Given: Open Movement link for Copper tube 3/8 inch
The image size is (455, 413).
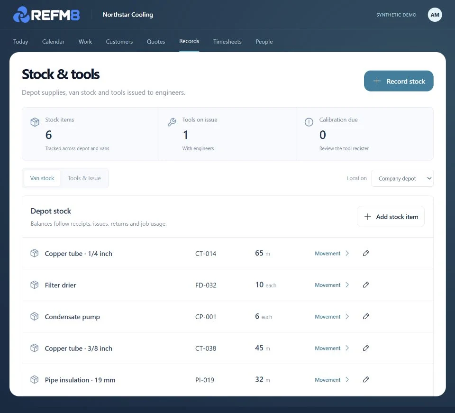Looking at the screenshot, I should [328, 348].
